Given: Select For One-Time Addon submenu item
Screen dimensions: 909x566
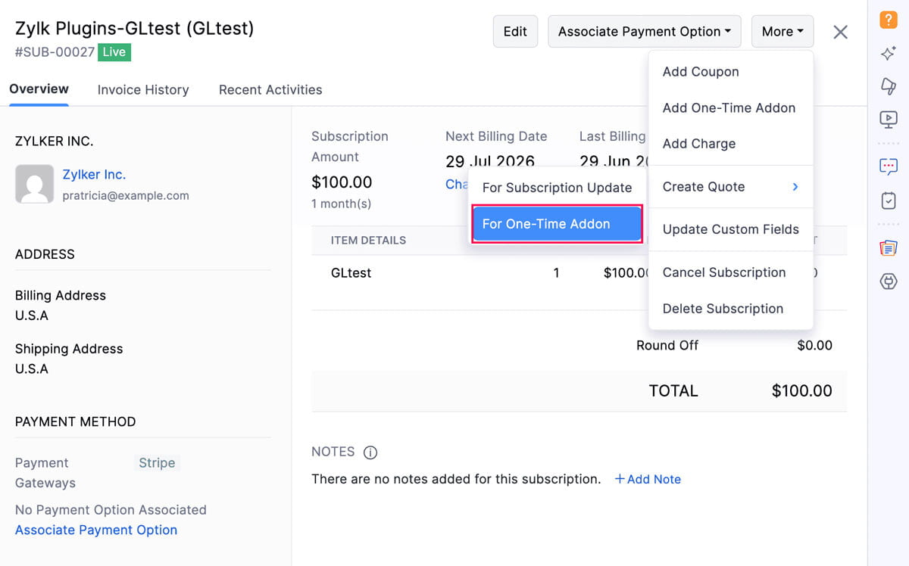Looking at the screenshot, I should point(558,224).
